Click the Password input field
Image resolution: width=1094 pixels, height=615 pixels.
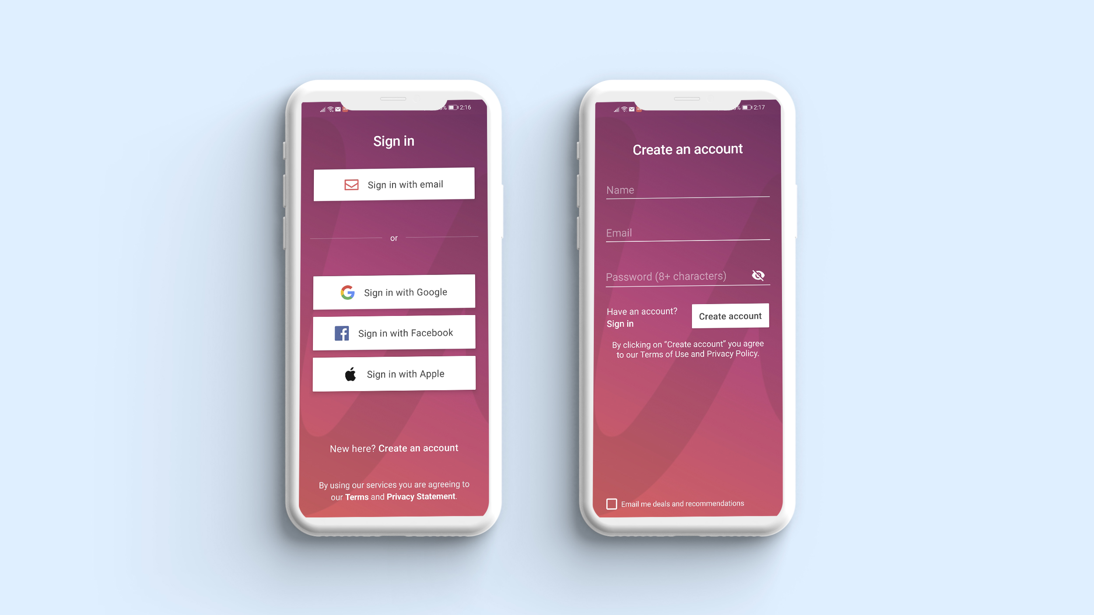[x=676, y=276]
